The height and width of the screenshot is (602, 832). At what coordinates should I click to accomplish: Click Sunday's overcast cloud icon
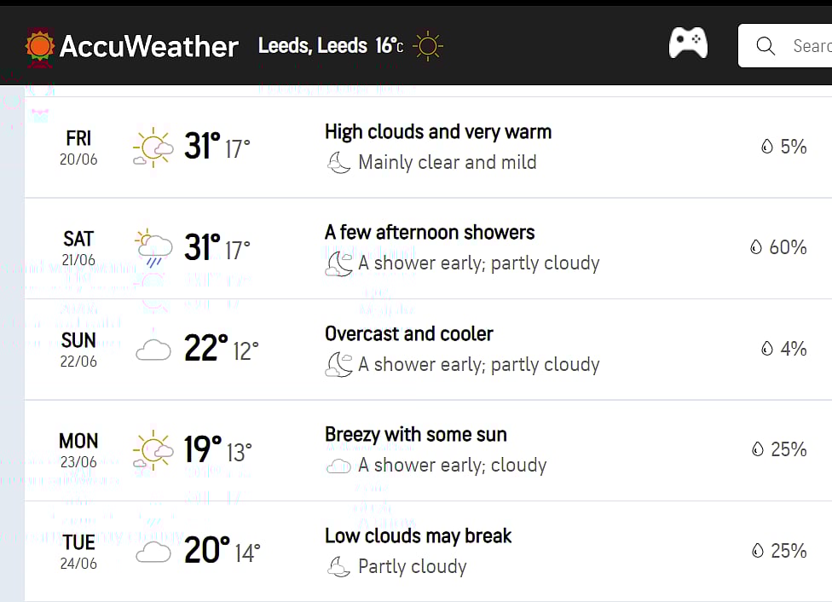(153, 348)
